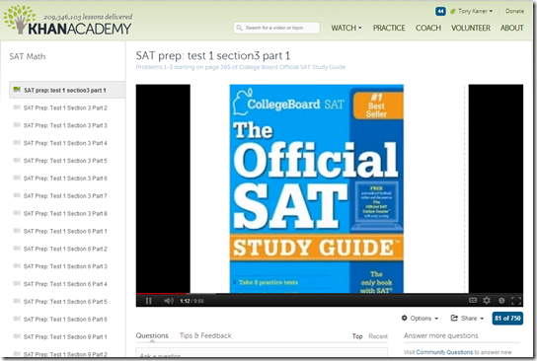Enter fullscreen mode in the video player

click(516, 301)
